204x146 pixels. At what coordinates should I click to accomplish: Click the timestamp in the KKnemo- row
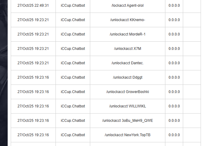33,20
